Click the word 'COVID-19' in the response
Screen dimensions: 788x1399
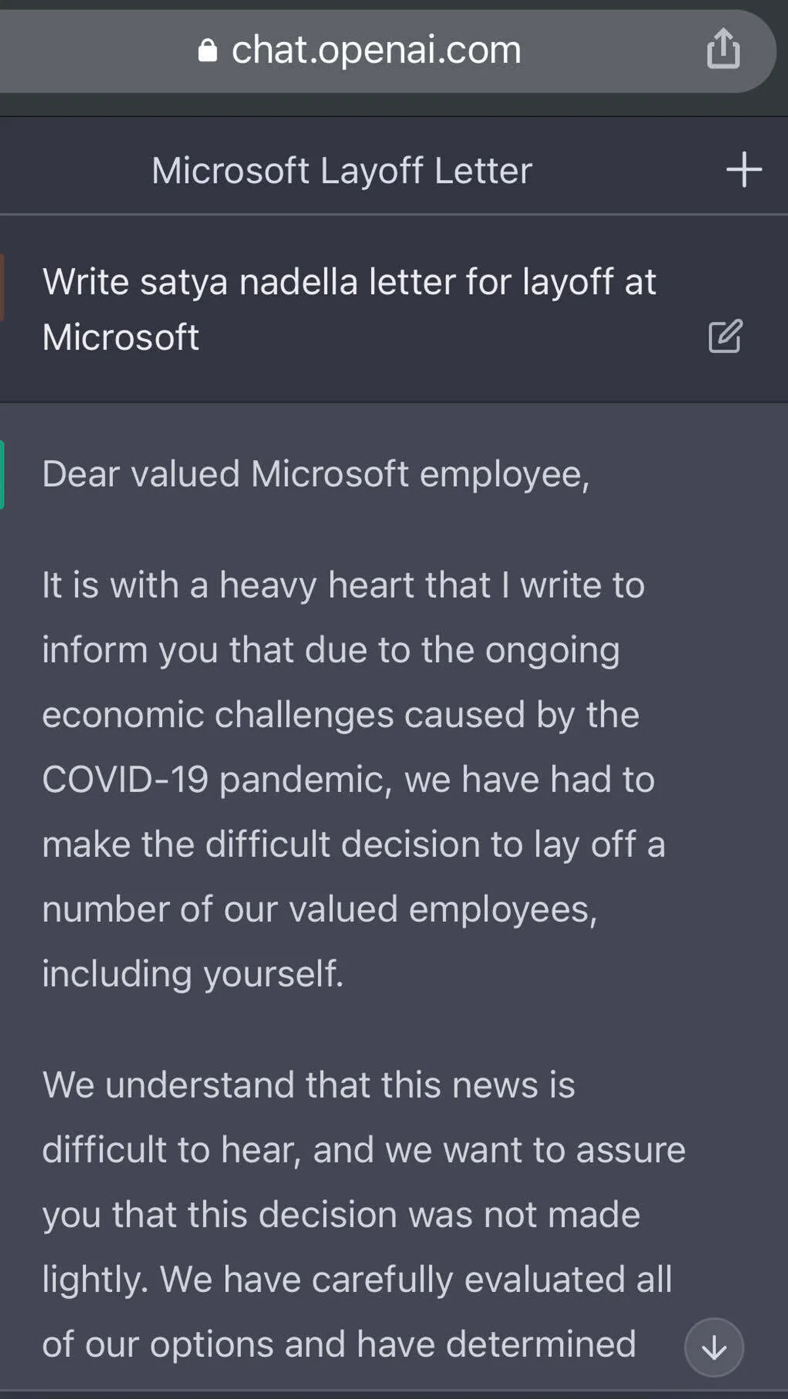point(125,779)
